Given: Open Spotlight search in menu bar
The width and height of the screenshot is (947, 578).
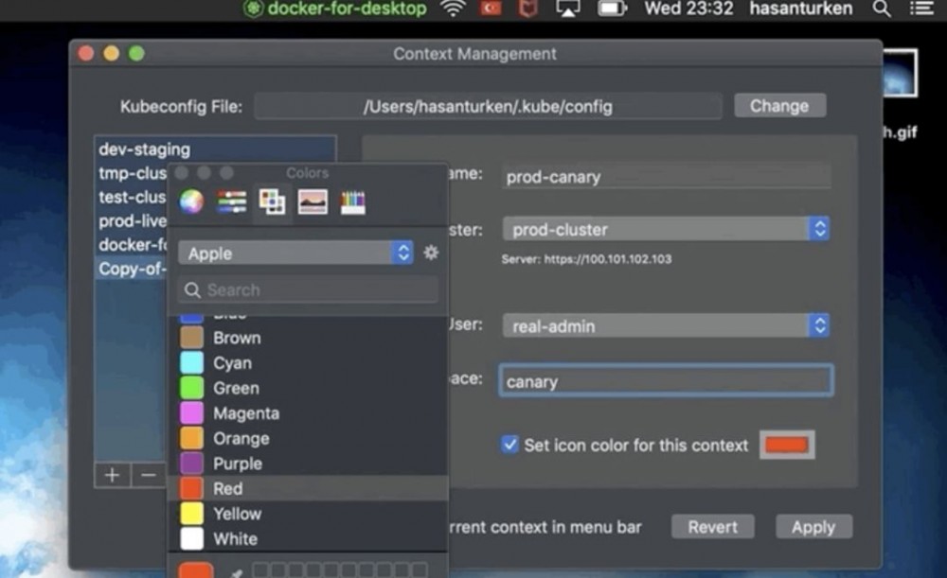Looking at the screenshot, I should pos(882,9).
